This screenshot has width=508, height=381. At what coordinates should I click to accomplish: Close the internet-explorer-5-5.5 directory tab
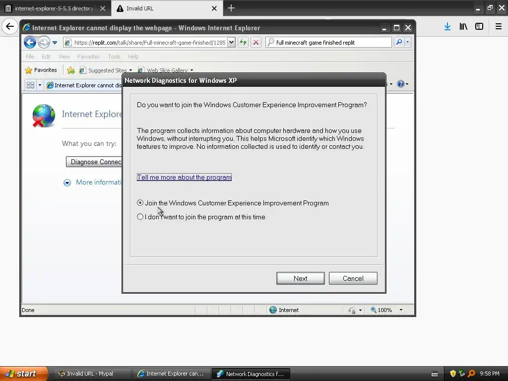[103, 8]
